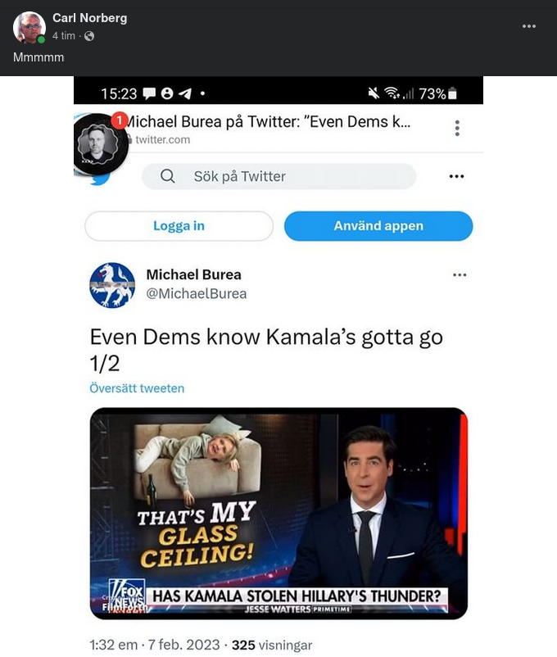Click the "Översätt tweeten" link
The height and width of the screenshot is (657, 557).
coord(137,388)
